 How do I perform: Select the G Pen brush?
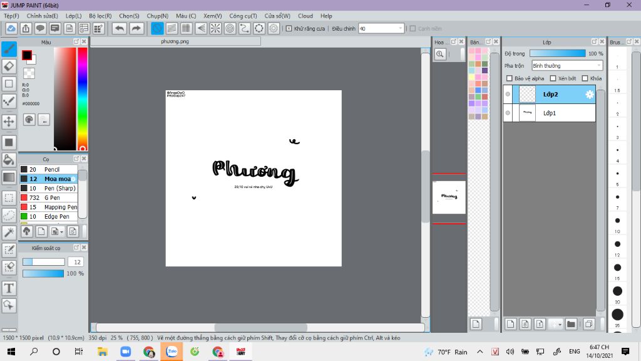(x=49, y=197)
